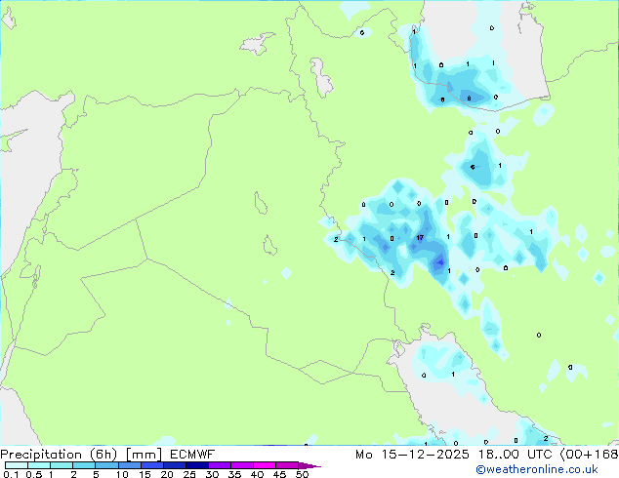Select the 35–40 mm violet legend swatch
This screenshot has height=478, width=619.
click(x=242, y=465)
